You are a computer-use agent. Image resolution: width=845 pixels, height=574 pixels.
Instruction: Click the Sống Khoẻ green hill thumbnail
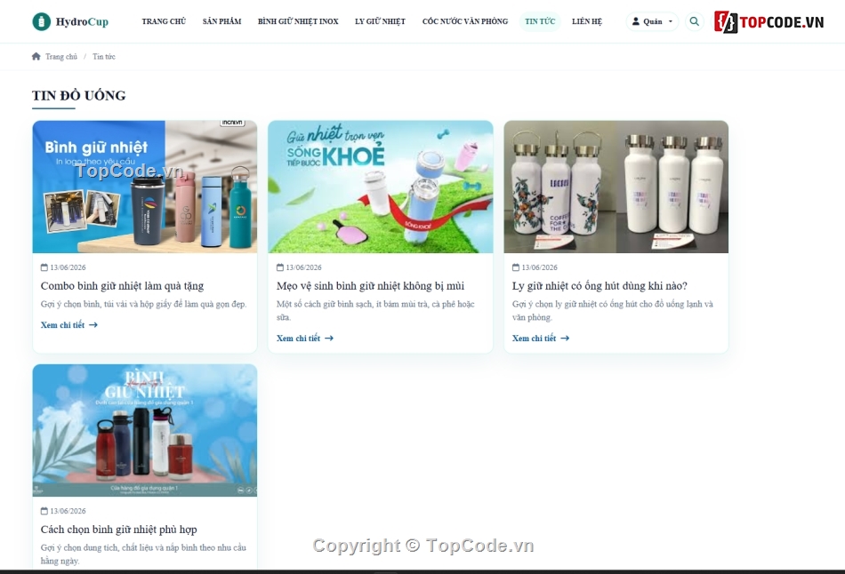coord(381,187)
